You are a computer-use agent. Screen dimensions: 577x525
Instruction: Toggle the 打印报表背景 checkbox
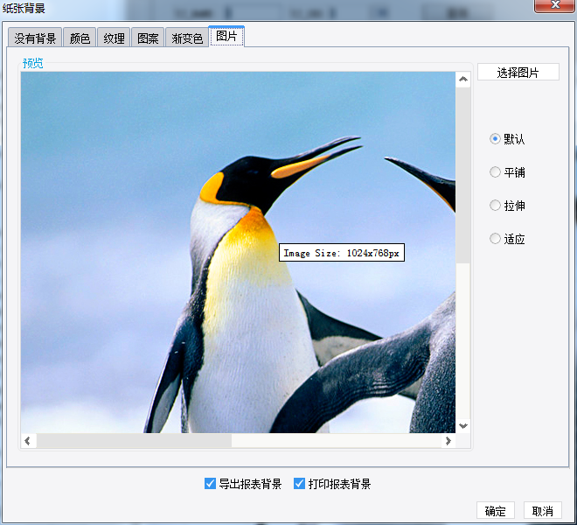click(x=299, y=483)
